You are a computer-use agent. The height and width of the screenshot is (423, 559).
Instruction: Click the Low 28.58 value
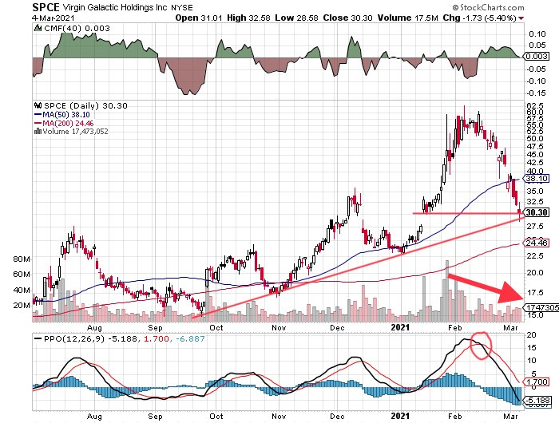coord(296,18)
